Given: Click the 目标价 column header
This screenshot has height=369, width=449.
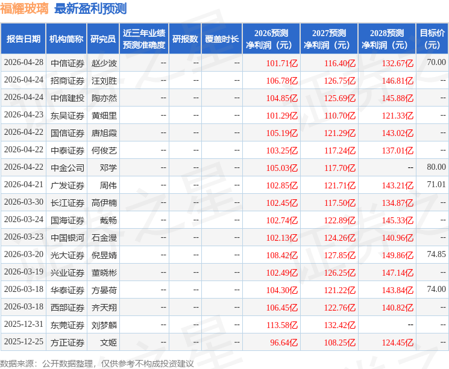Looking at the screenshot, I should click(x=432, y=39).
